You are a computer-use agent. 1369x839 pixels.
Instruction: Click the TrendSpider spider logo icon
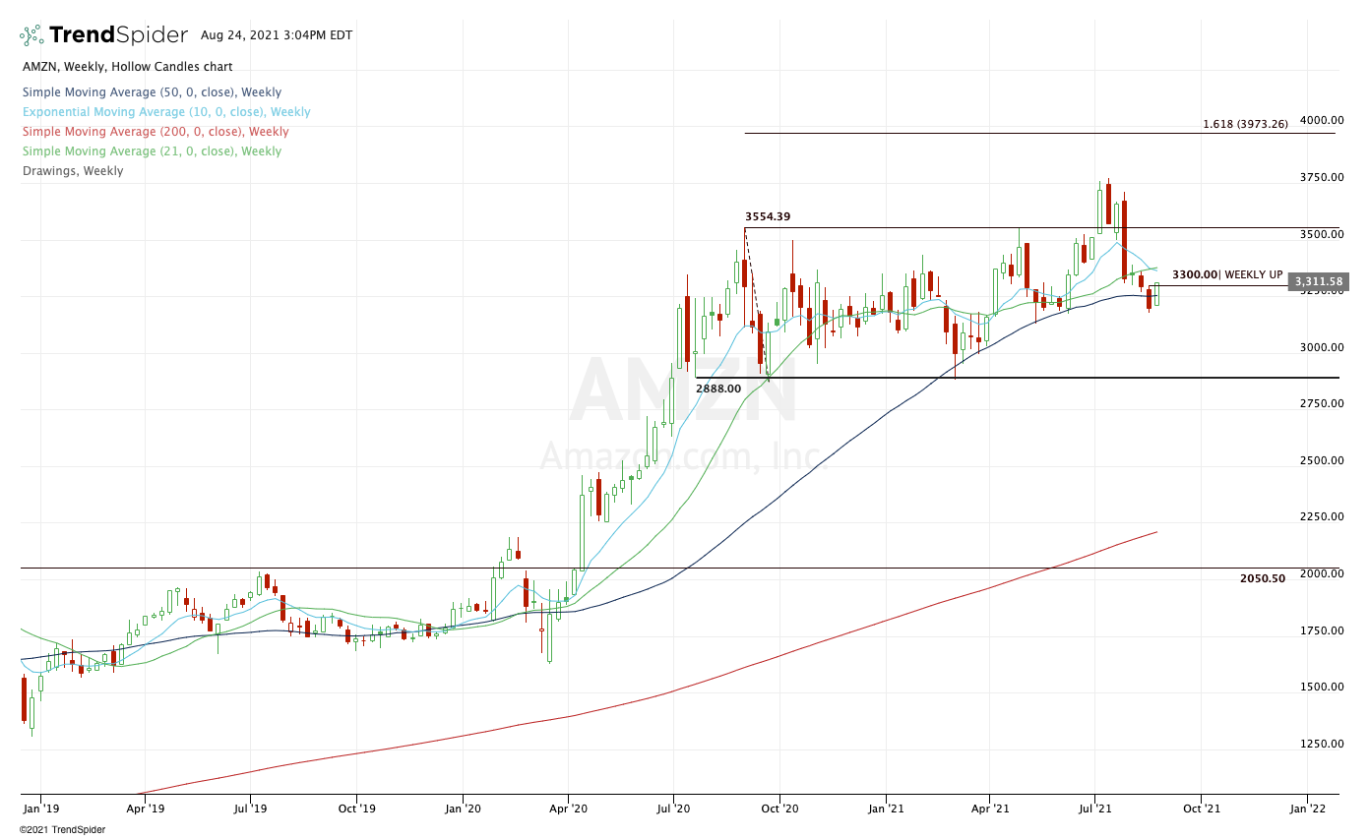[x=31, y=35]
